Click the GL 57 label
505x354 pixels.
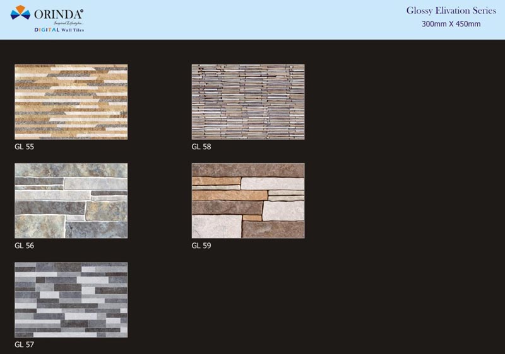point(23,345)
